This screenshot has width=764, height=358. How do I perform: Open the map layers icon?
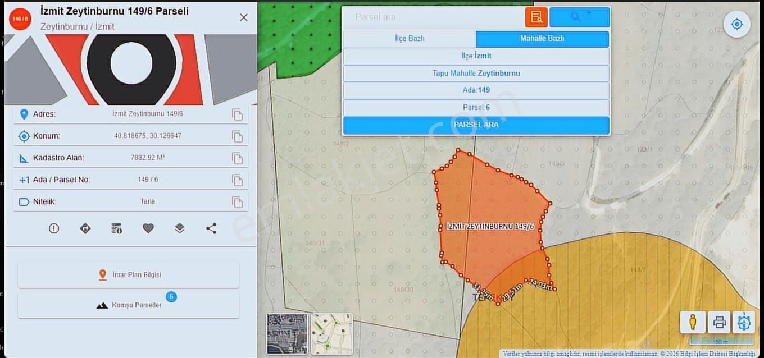[x=180, y=228]
